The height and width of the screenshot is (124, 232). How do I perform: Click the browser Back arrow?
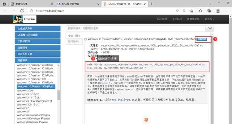click(x=5, y=11)
